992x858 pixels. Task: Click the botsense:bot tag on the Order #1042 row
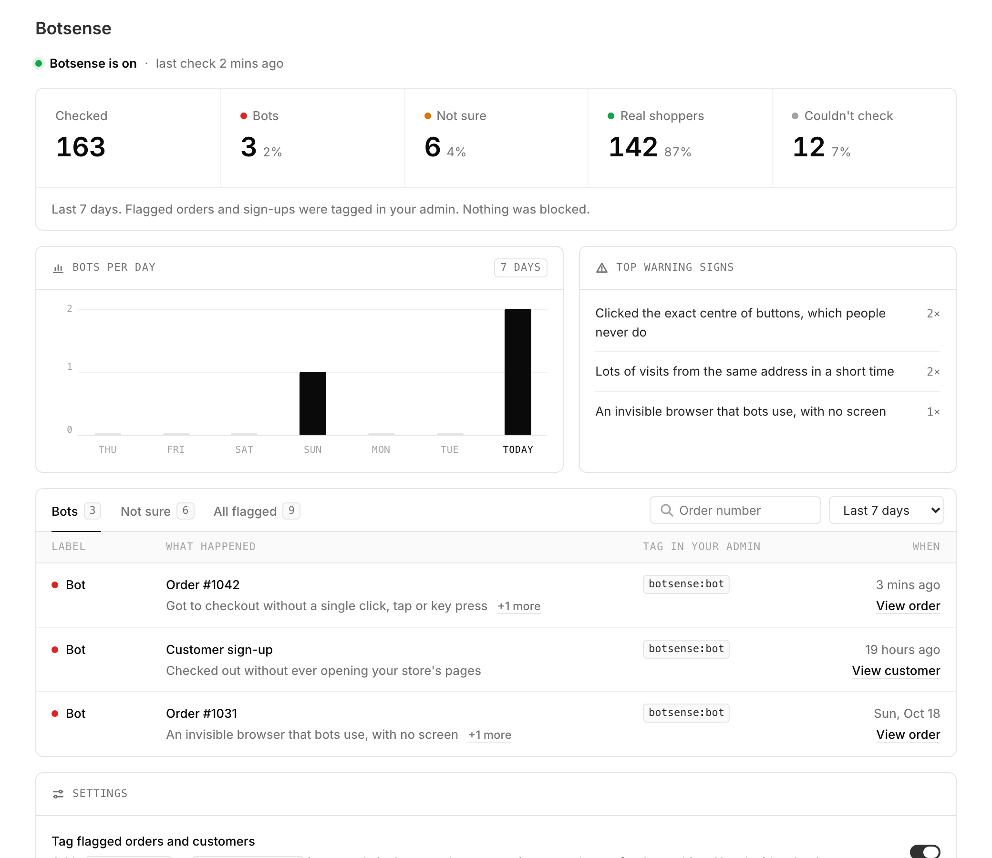686,584
